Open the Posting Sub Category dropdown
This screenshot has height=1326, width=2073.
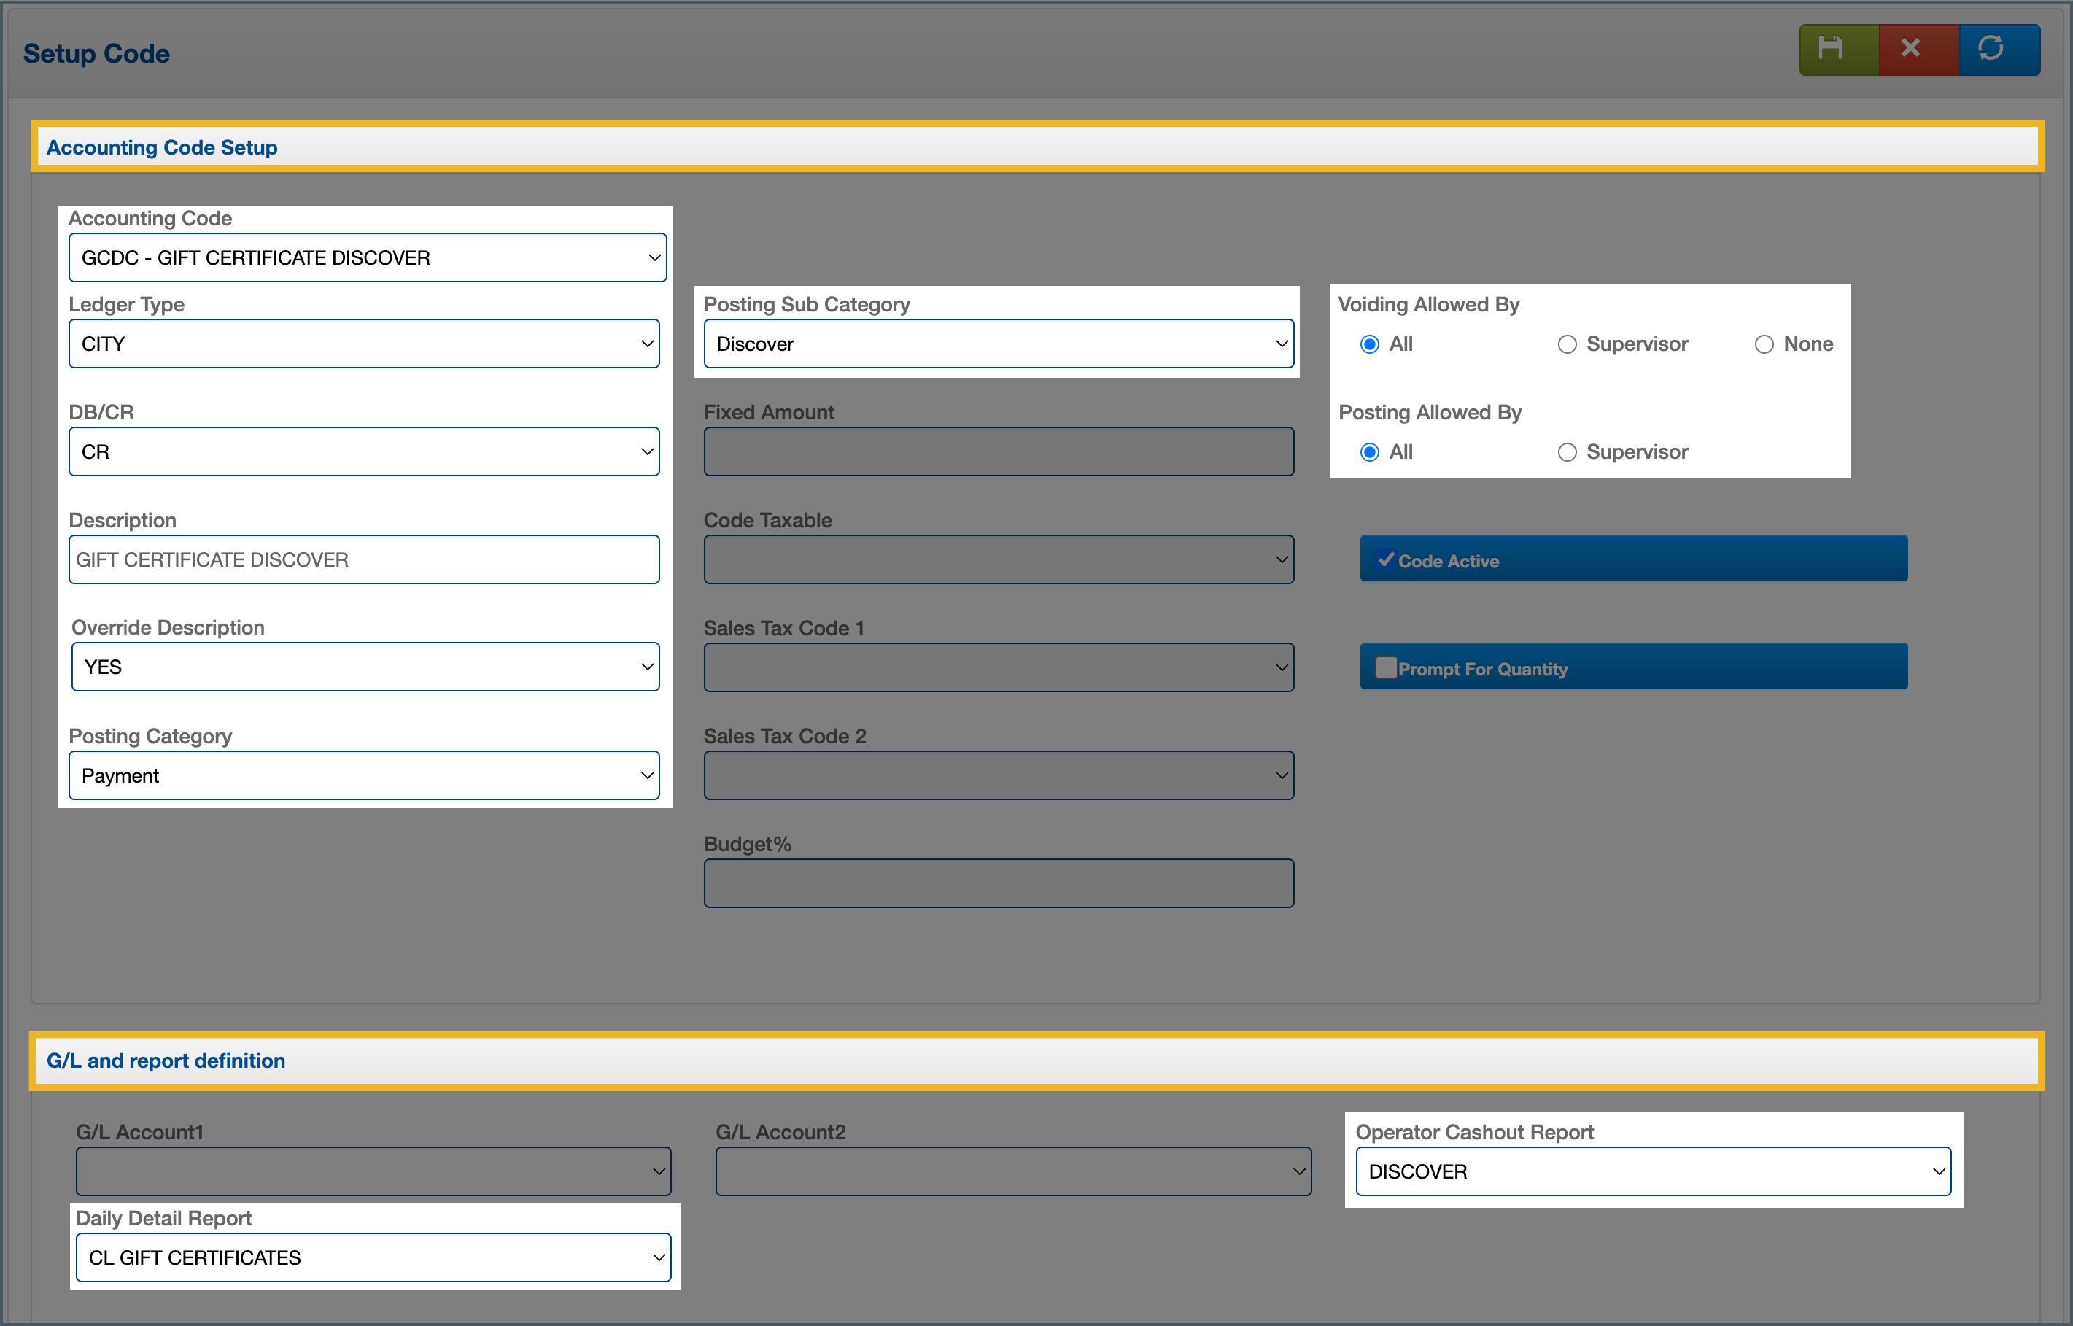(999, 344)
